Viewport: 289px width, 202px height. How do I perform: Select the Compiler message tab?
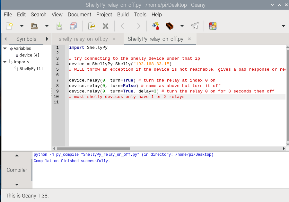(x=17, y=170)
